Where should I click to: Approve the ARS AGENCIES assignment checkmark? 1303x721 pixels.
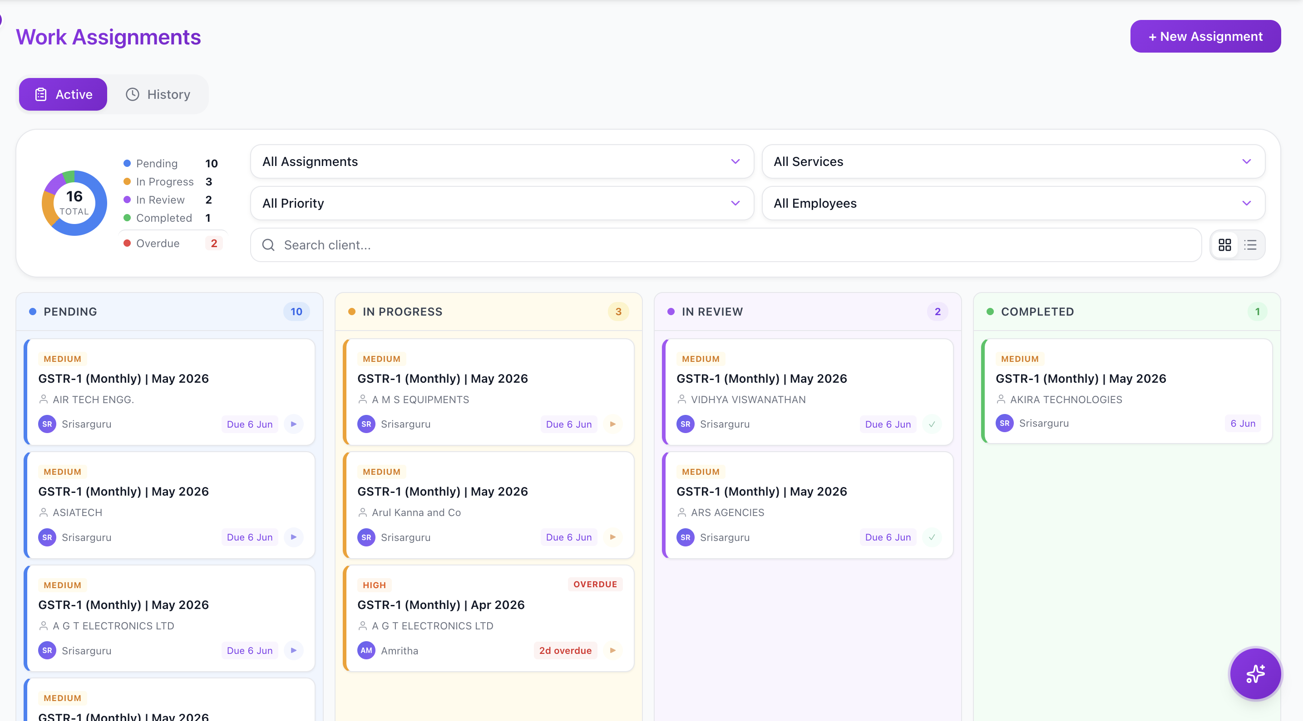click(932, 537)
